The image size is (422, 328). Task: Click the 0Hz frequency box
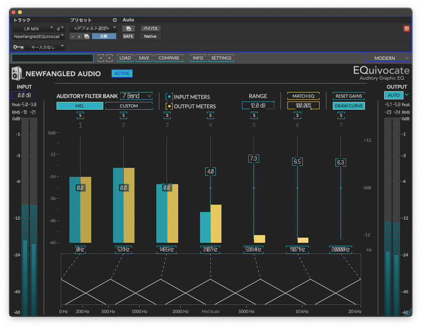tap(80, 249)
